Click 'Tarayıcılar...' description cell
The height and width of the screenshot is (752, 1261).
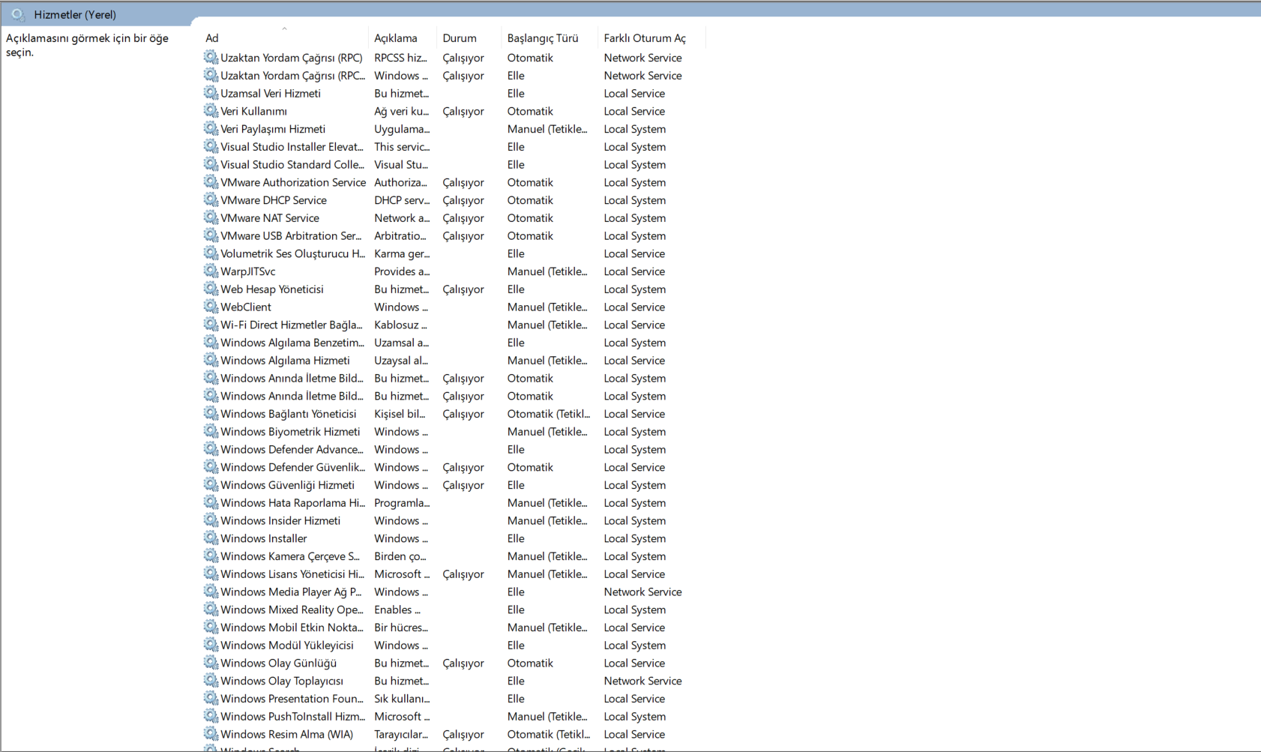click(401, 735)
